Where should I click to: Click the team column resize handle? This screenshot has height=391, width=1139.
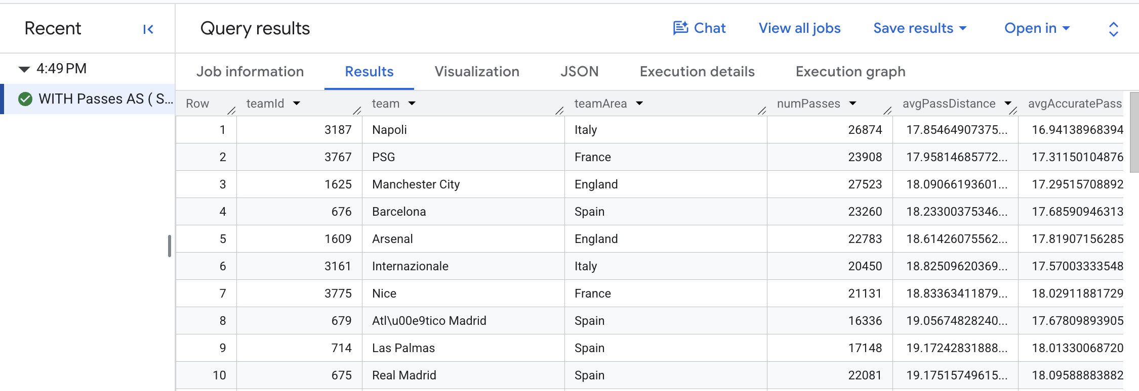click(559, 110)
